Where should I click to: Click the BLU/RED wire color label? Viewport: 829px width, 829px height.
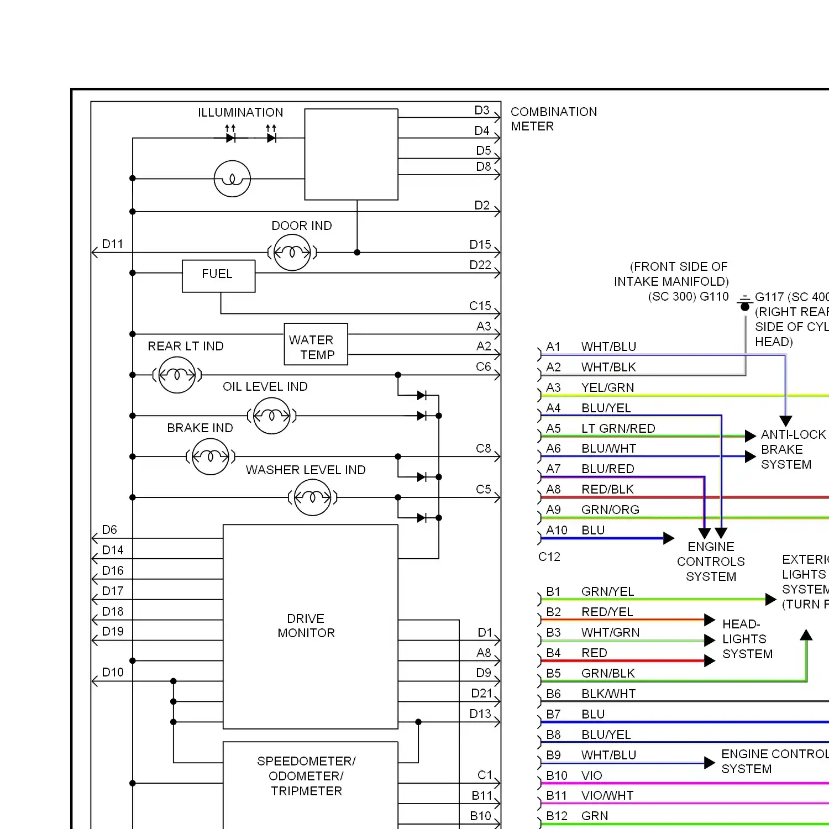click(x=607, y=469)
